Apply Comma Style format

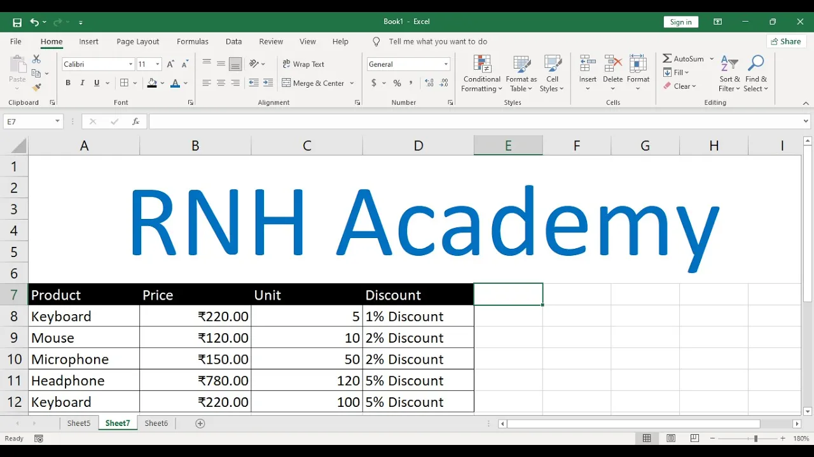tap(411, 83)
